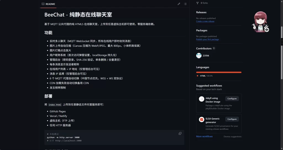This screenshot has width=283, height=150.
Task: Click the 每条消息显示发送者昵称 list item
Action: click(64, 64)
